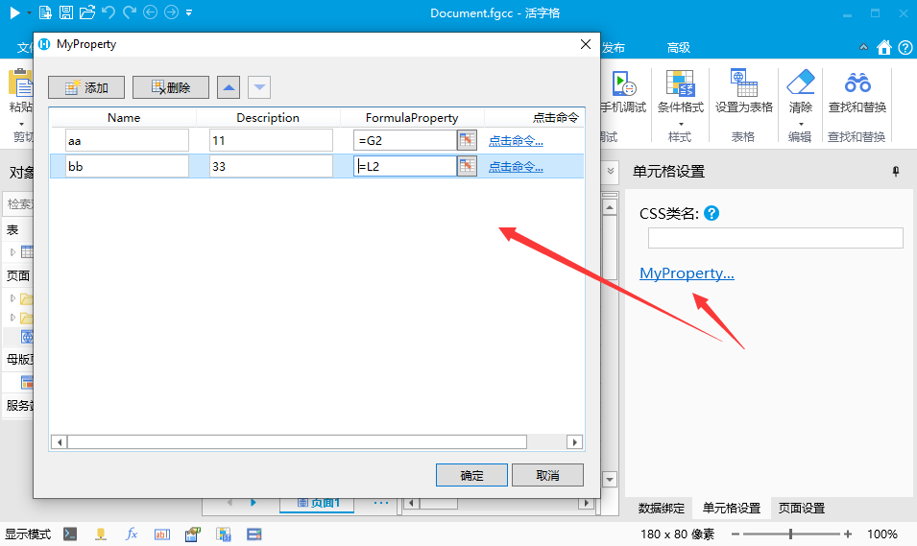The width and height of the screenshot is (917, 546).
Task: Switch to the 数据绑定 tab
Action: pos(661,508)
